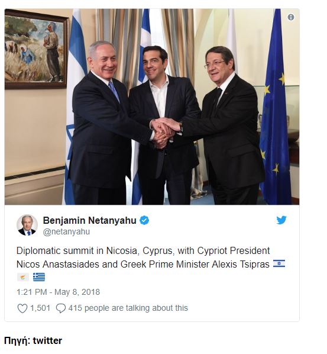Open the embedded summit handshake photo
Image resolution: width=327 pixels, height=354 pixels.
tap(152, 107)
